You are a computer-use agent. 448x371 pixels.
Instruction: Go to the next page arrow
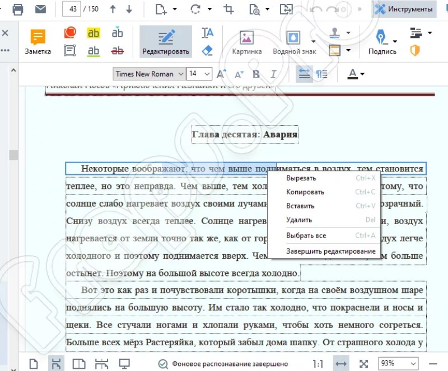pyautogui.click(x=129, y=9)
